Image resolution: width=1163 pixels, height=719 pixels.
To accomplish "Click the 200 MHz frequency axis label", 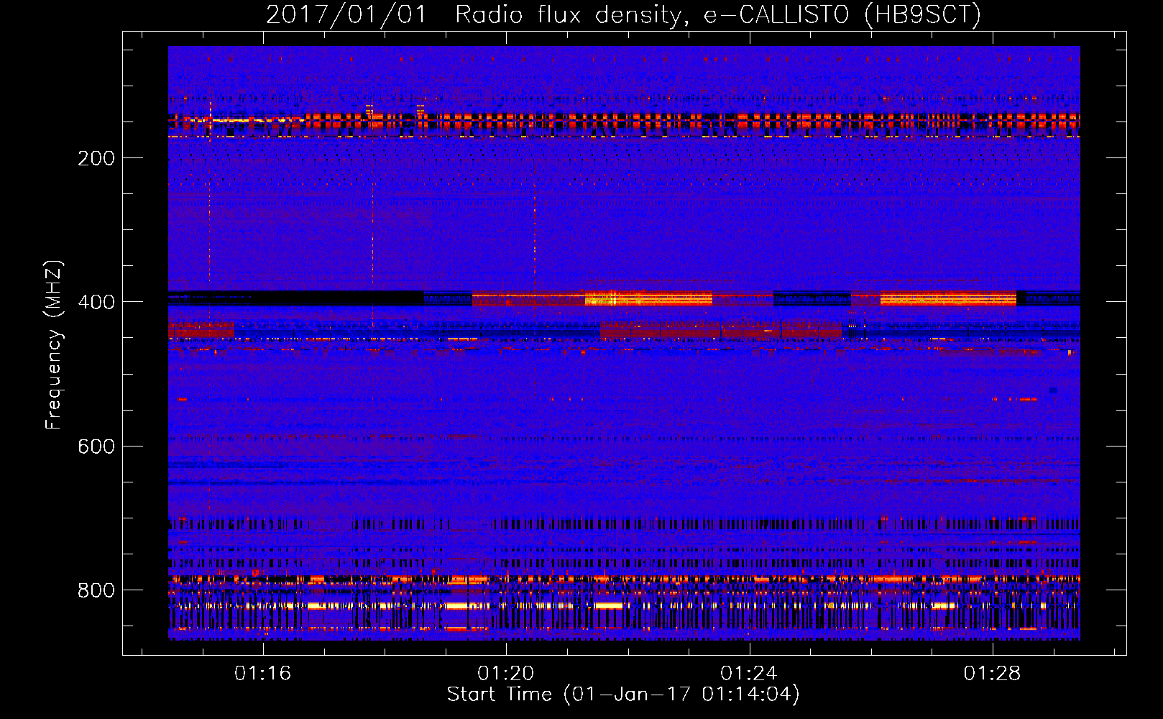I will coord(96,158).
